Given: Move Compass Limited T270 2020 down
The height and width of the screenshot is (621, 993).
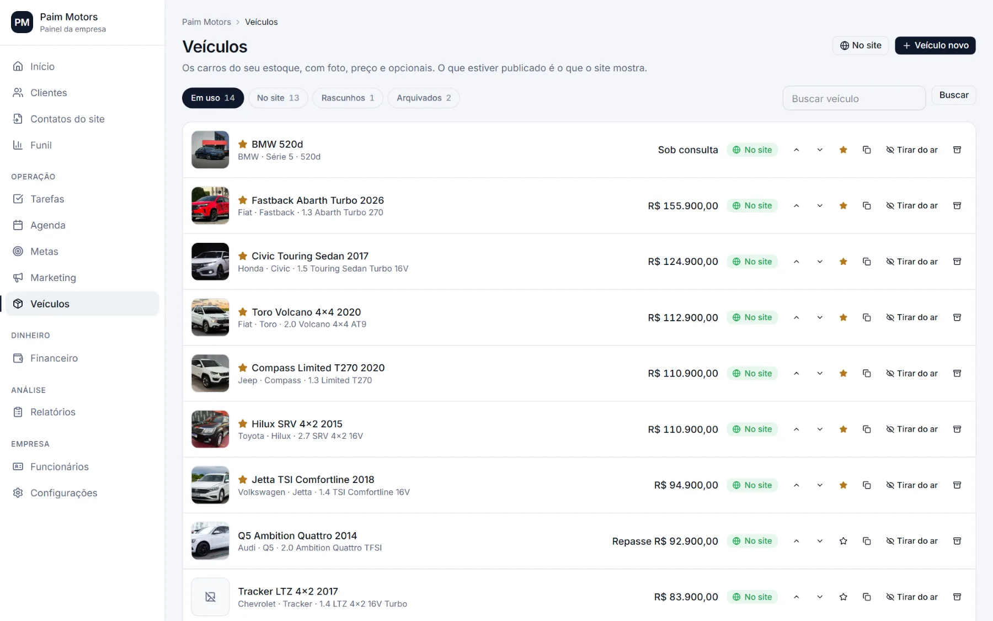Looking at the screenshot, I should (820, 374).
